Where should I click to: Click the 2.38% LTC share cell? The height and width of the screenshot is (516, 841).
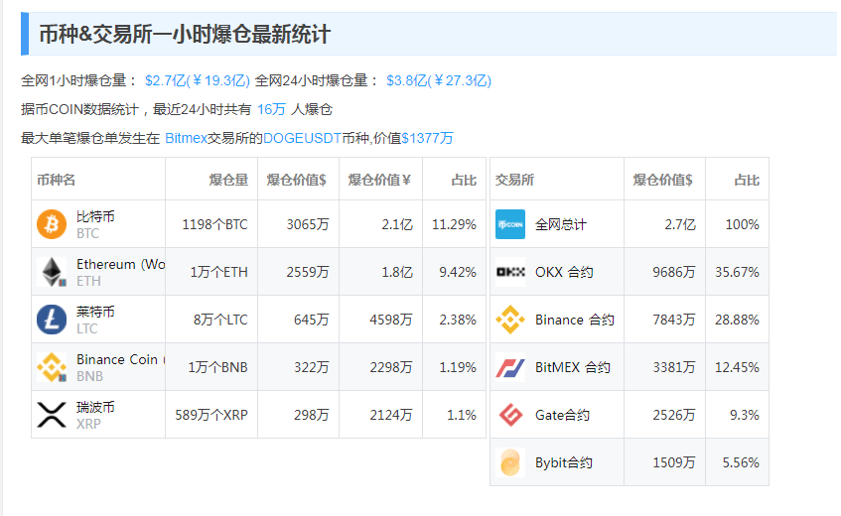click(x=458, y=320)
